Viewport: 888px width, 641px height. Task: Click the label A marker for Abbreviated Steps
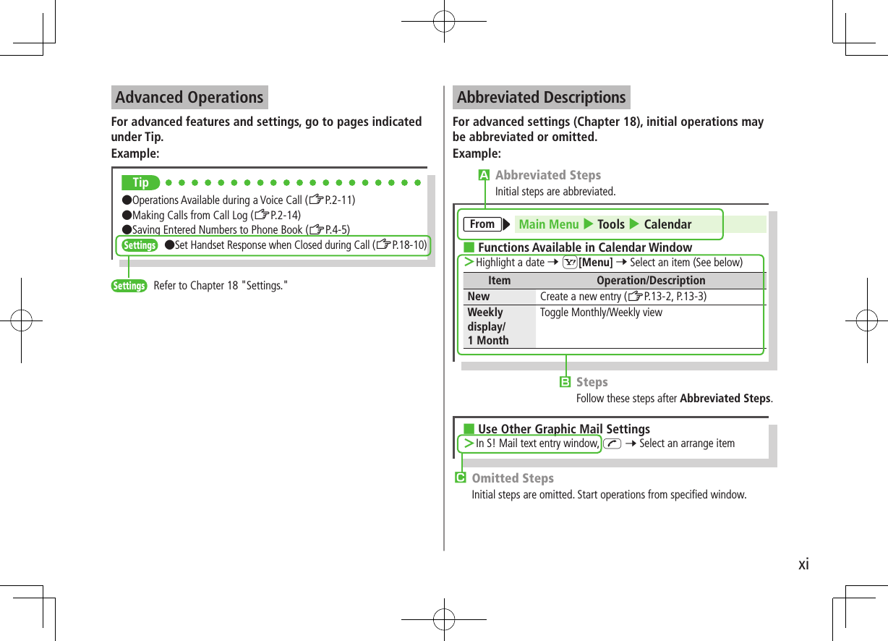483,174
